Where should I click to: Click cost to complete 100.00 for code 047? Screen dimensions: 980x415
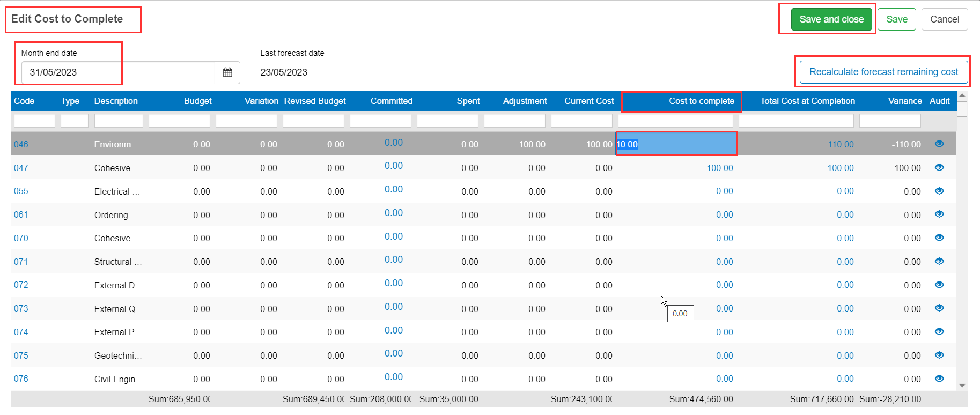point(720,168)
